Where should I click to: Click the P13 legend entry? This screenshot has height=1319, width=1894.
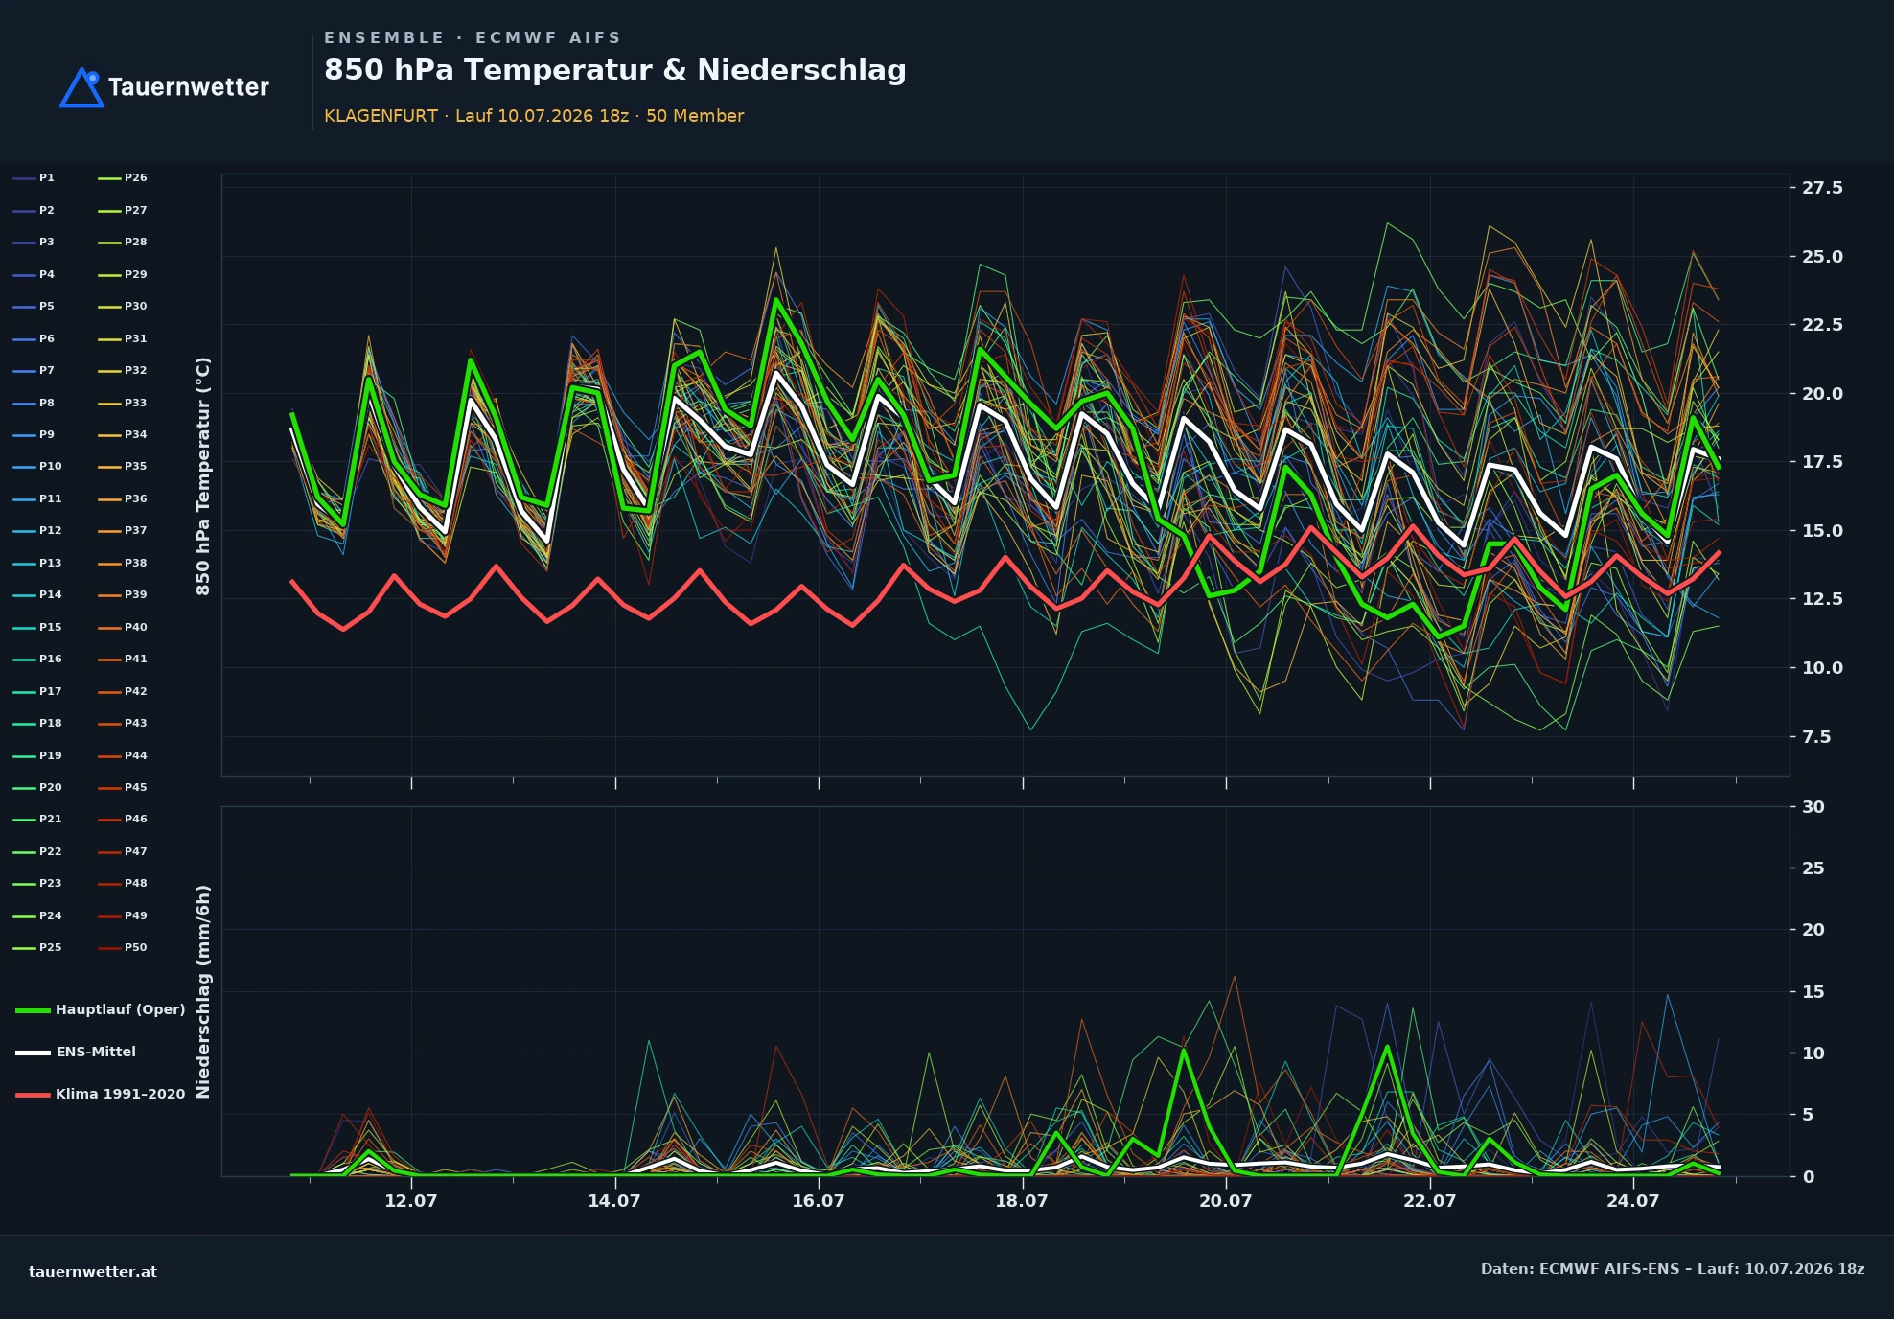coord(37,564)
